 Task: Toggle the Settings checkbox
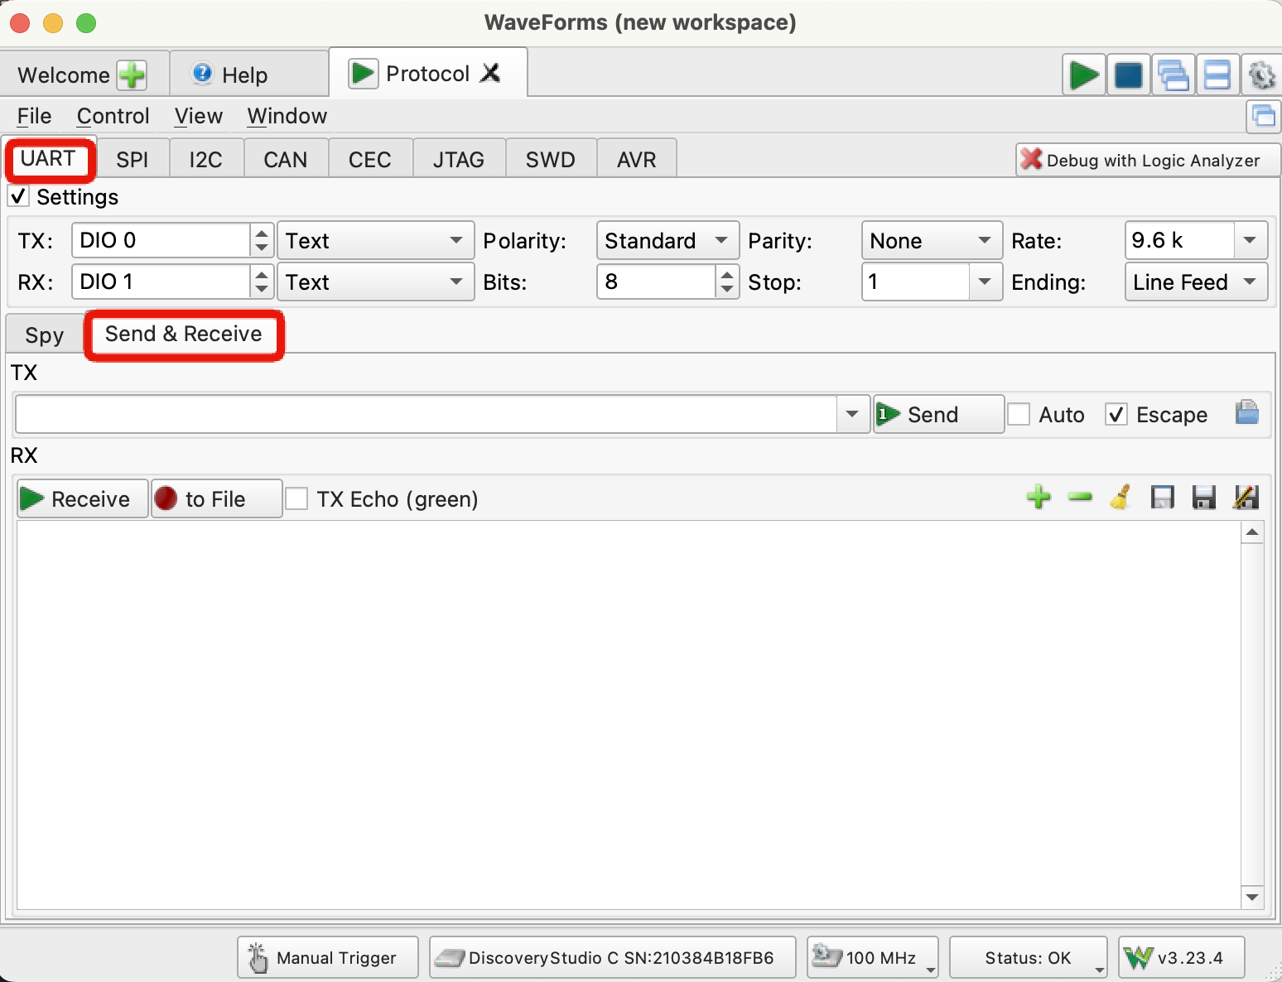coord(18,196)
